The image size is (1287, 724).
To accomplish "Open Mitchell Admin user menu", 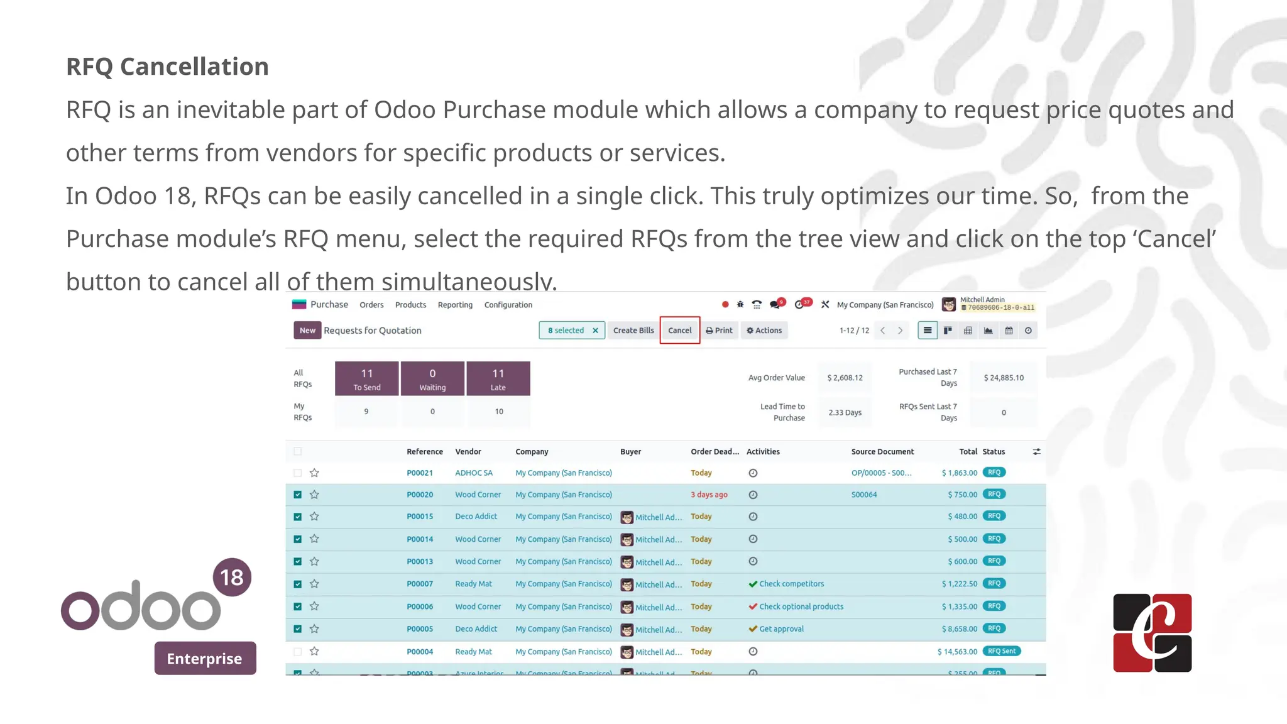I will point(989,304).
